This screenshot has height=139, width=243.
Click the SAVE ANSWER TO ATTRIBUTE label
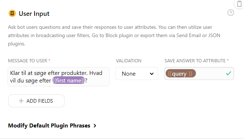(x=195, y=61)
